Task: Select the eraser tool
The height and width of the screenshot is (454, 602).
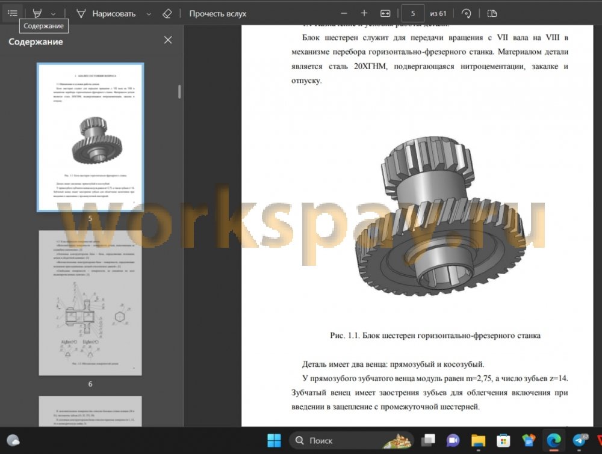Action: pyautogui.click(x=167, y=14)
